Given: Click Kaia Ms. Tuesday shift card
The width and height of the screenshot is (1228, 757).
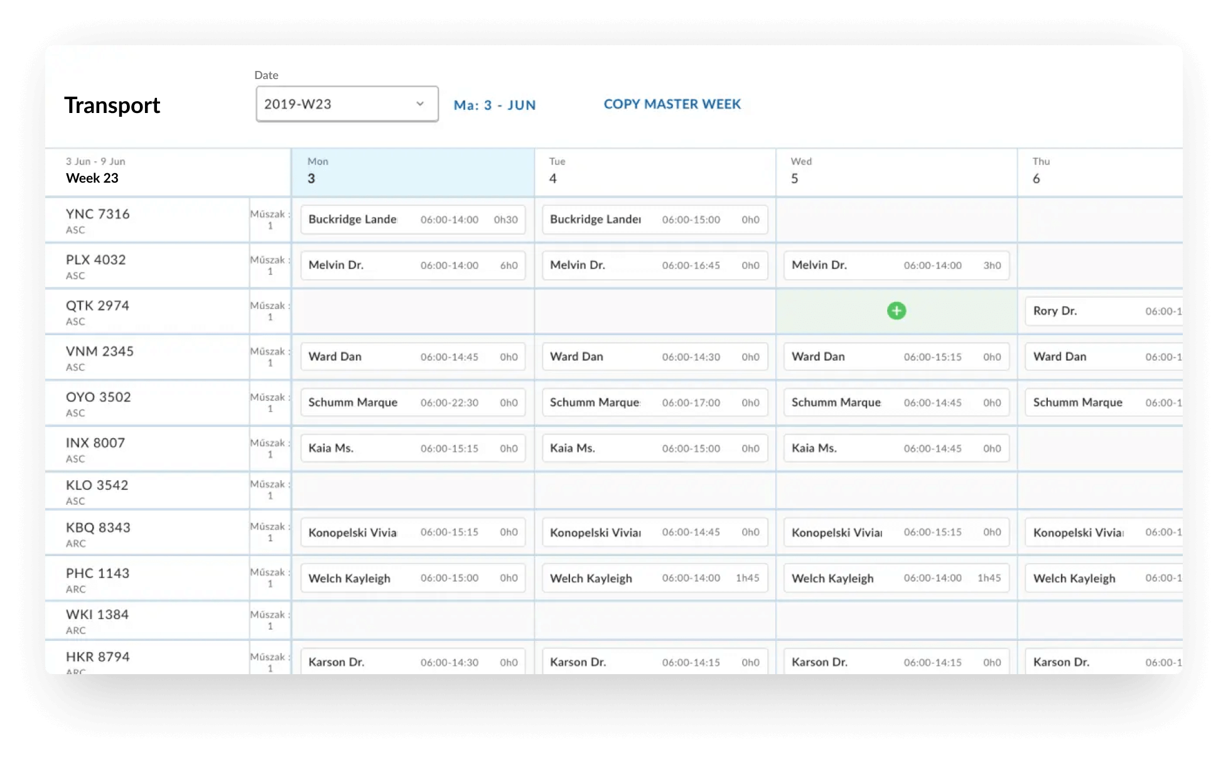Looking at the screenshot, I should 654,449.
